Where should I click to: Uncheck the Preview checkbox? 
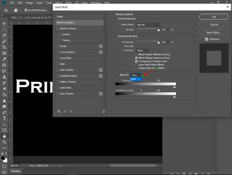pos(207,39)
